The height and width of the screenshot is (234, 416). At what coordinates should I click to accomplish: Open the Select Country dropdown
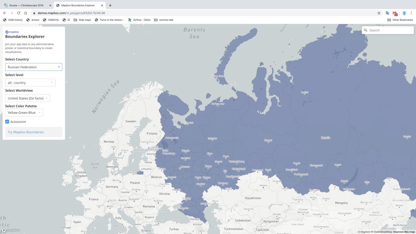pyautogui.click(x=34, y=67)
